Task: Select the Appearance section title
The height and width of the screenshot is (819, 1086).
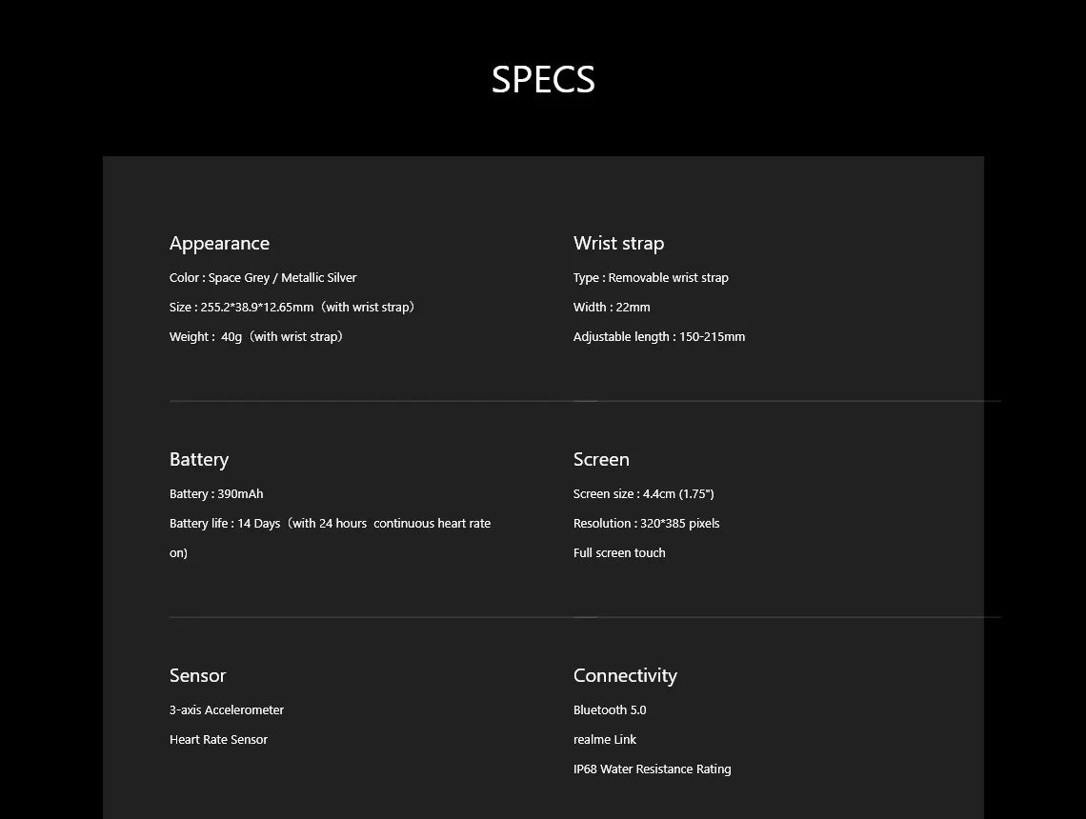Action: pyautogui.click(x=219, y=243)
